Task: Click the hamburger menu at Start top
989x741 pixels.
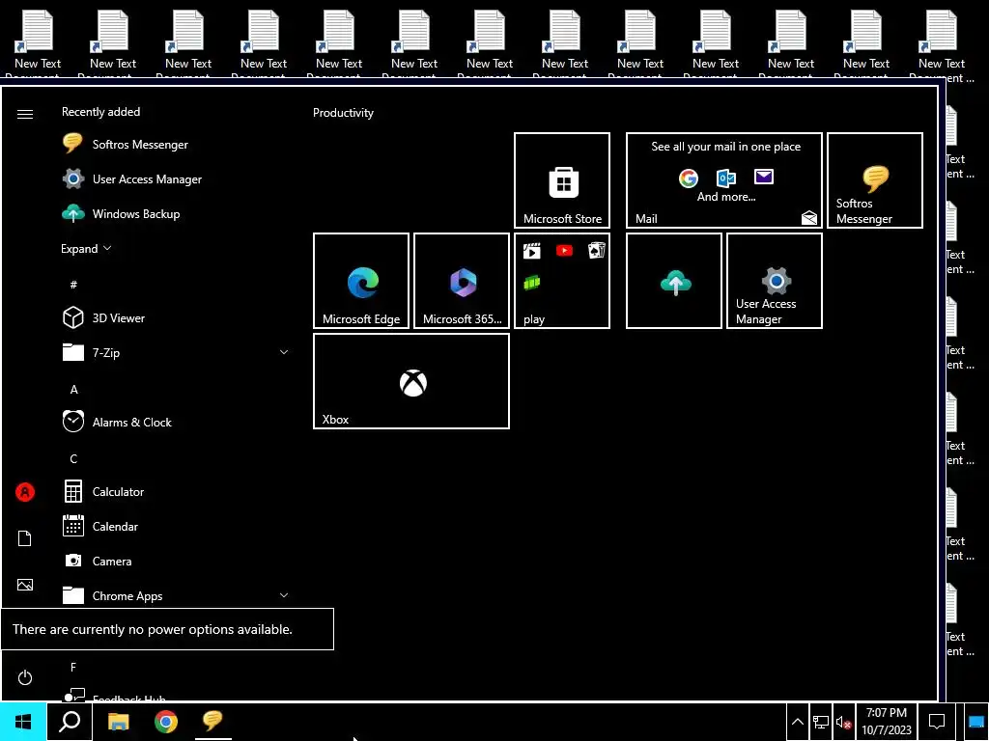Action: coord(24,114)
